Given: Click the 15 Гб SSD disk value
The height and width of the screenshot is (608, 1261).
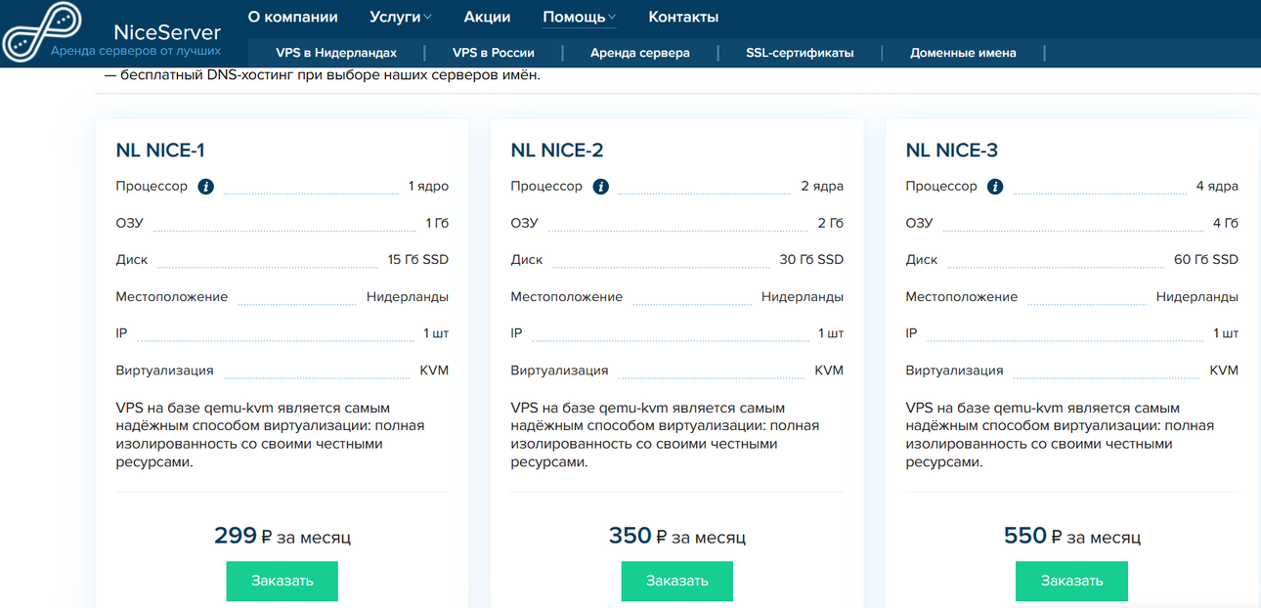Looking at the screenshot, I should point(418,260).
